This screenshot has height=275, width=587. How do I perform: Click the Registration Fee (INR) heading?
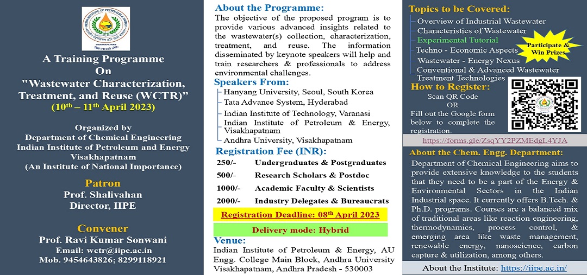[x=271, y=151]
